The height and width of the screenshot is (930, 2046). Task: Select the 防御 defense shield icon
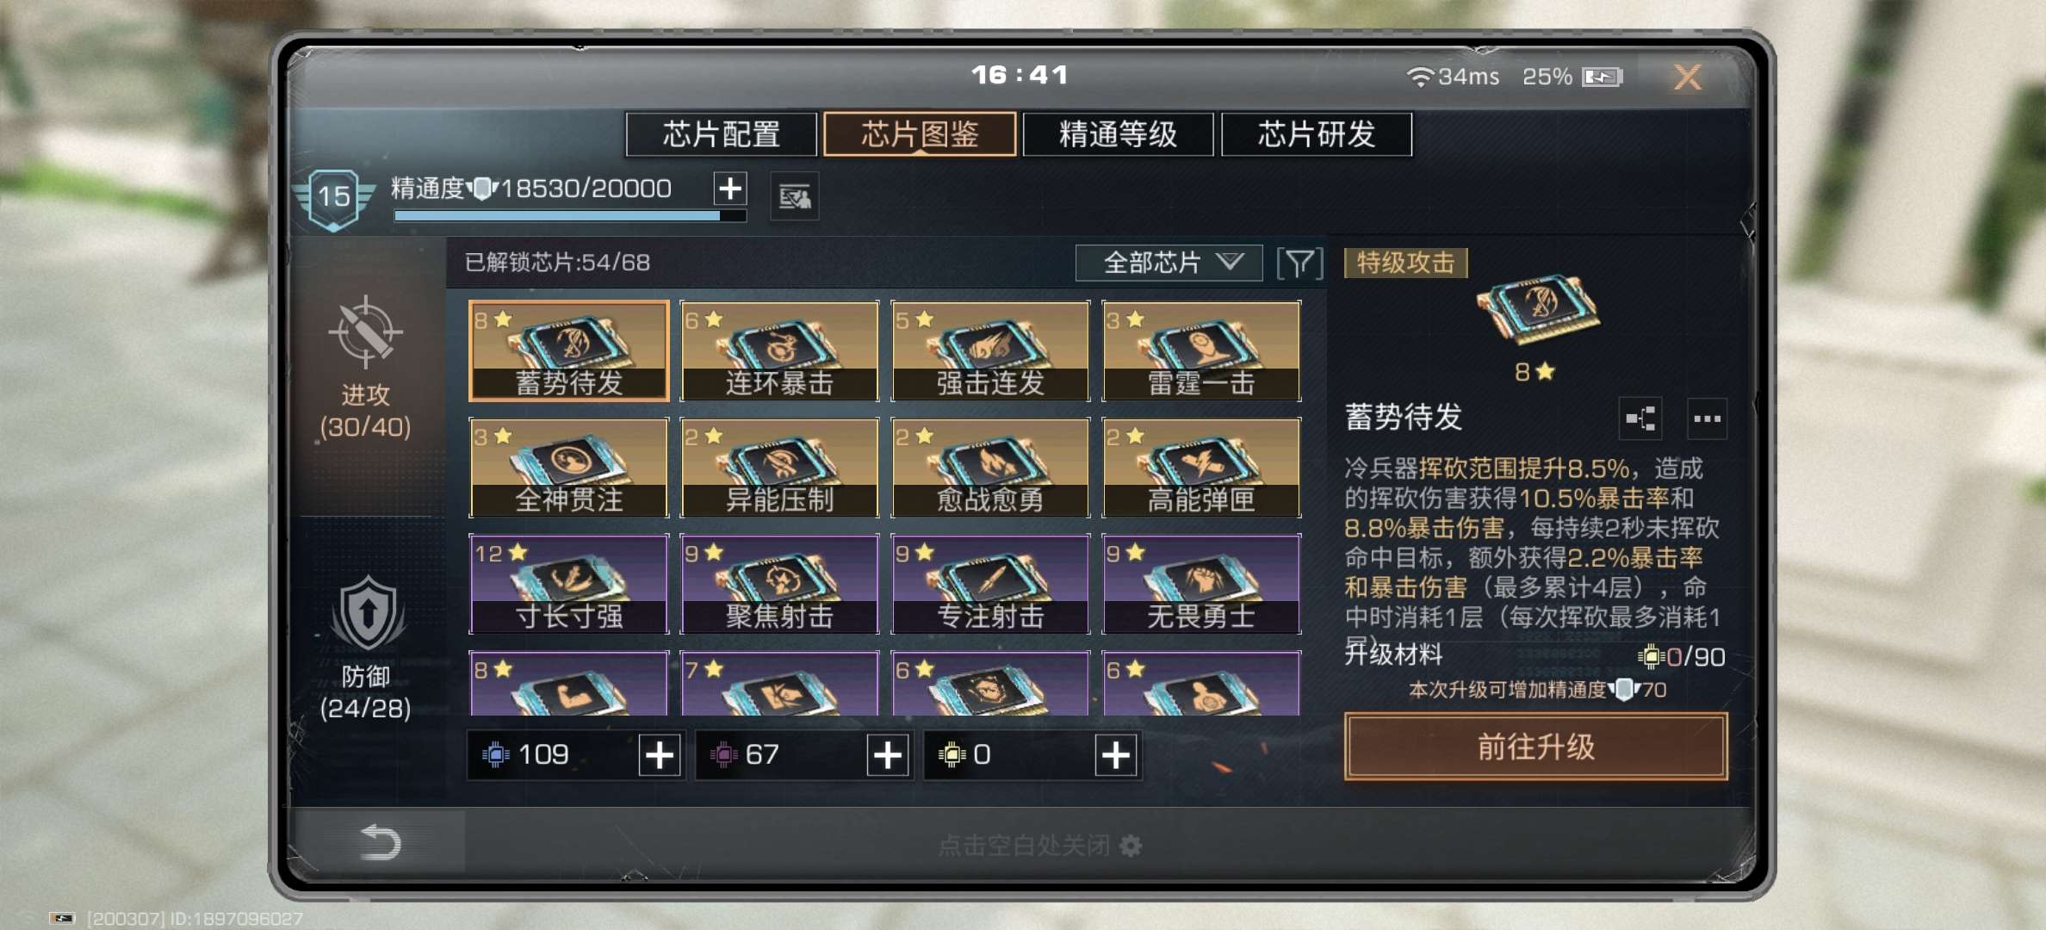click(x=368, y=613)
